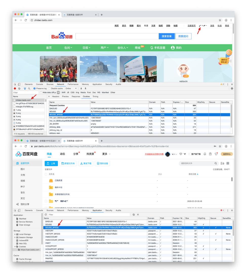This screenshot has width=248, height=278.
Task: Stop recording the network log
Action: pyautogui.click(x=15, y=88)
